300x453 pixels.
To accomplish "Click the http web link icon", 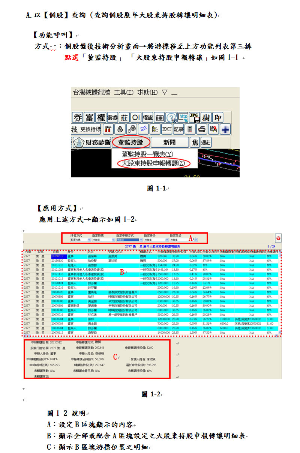I will pyautogui.click(x=183, y=117).
